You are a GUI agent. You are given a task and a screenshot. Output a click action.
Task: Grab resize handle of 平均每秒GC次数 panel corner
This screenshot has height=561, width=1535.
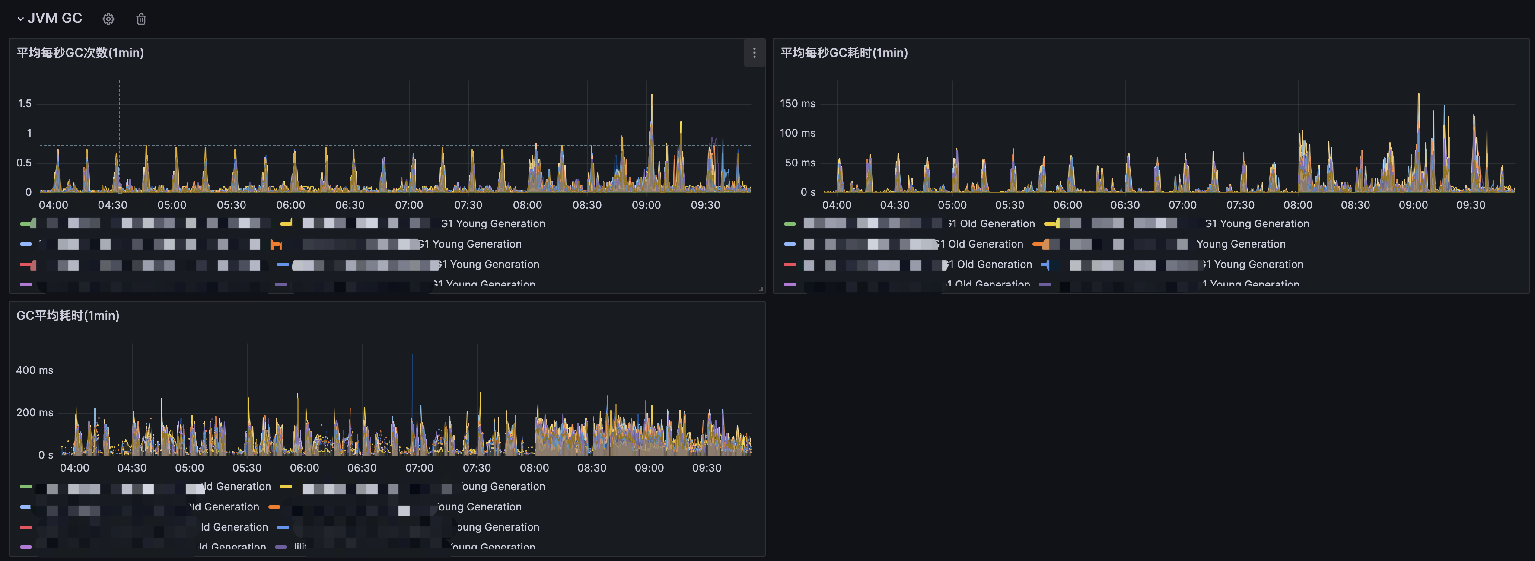761,289
